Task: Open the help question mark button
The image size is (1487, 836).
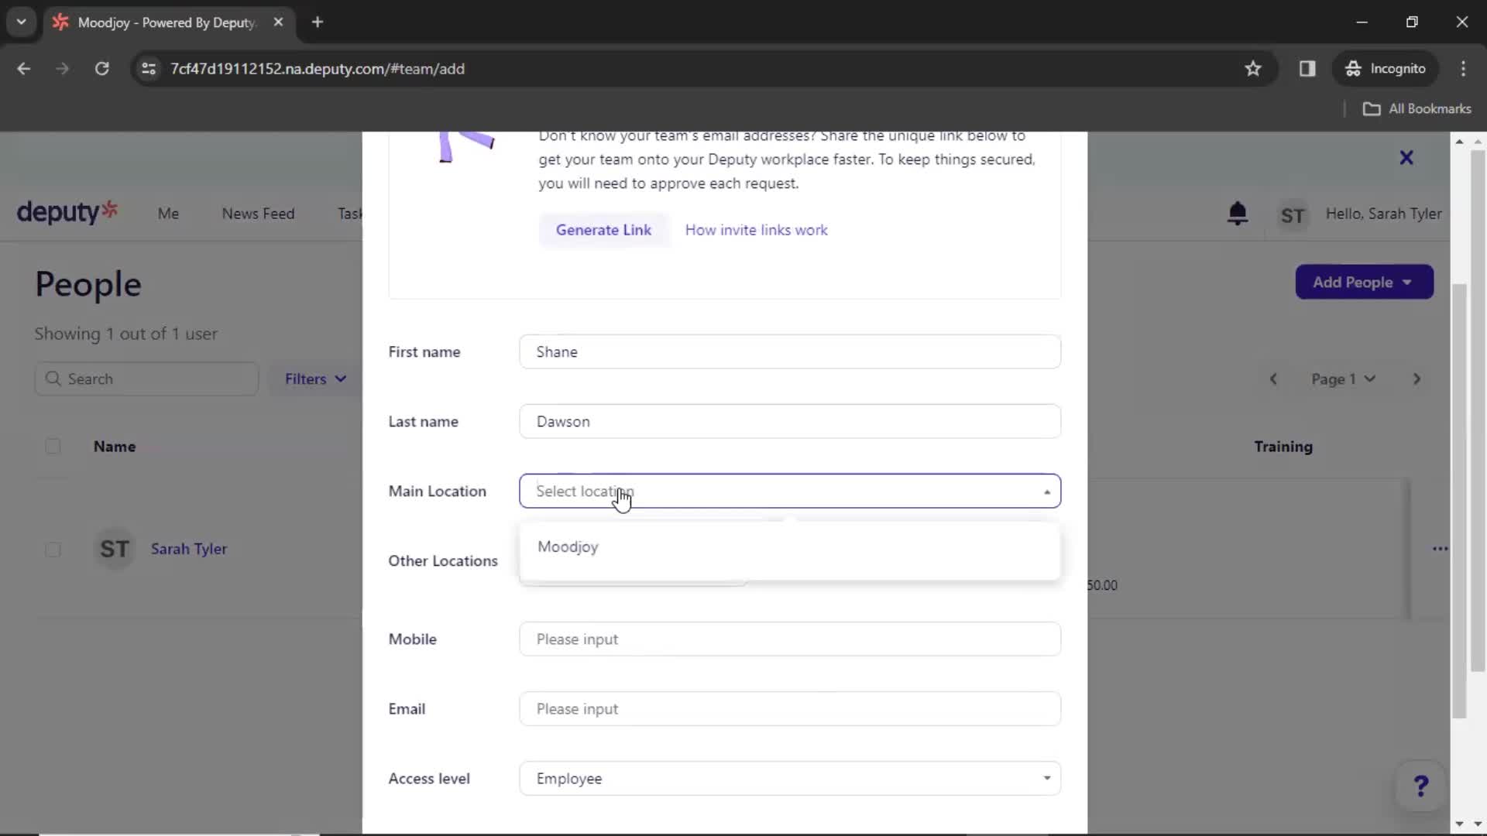Action: tap(1420, 786)
